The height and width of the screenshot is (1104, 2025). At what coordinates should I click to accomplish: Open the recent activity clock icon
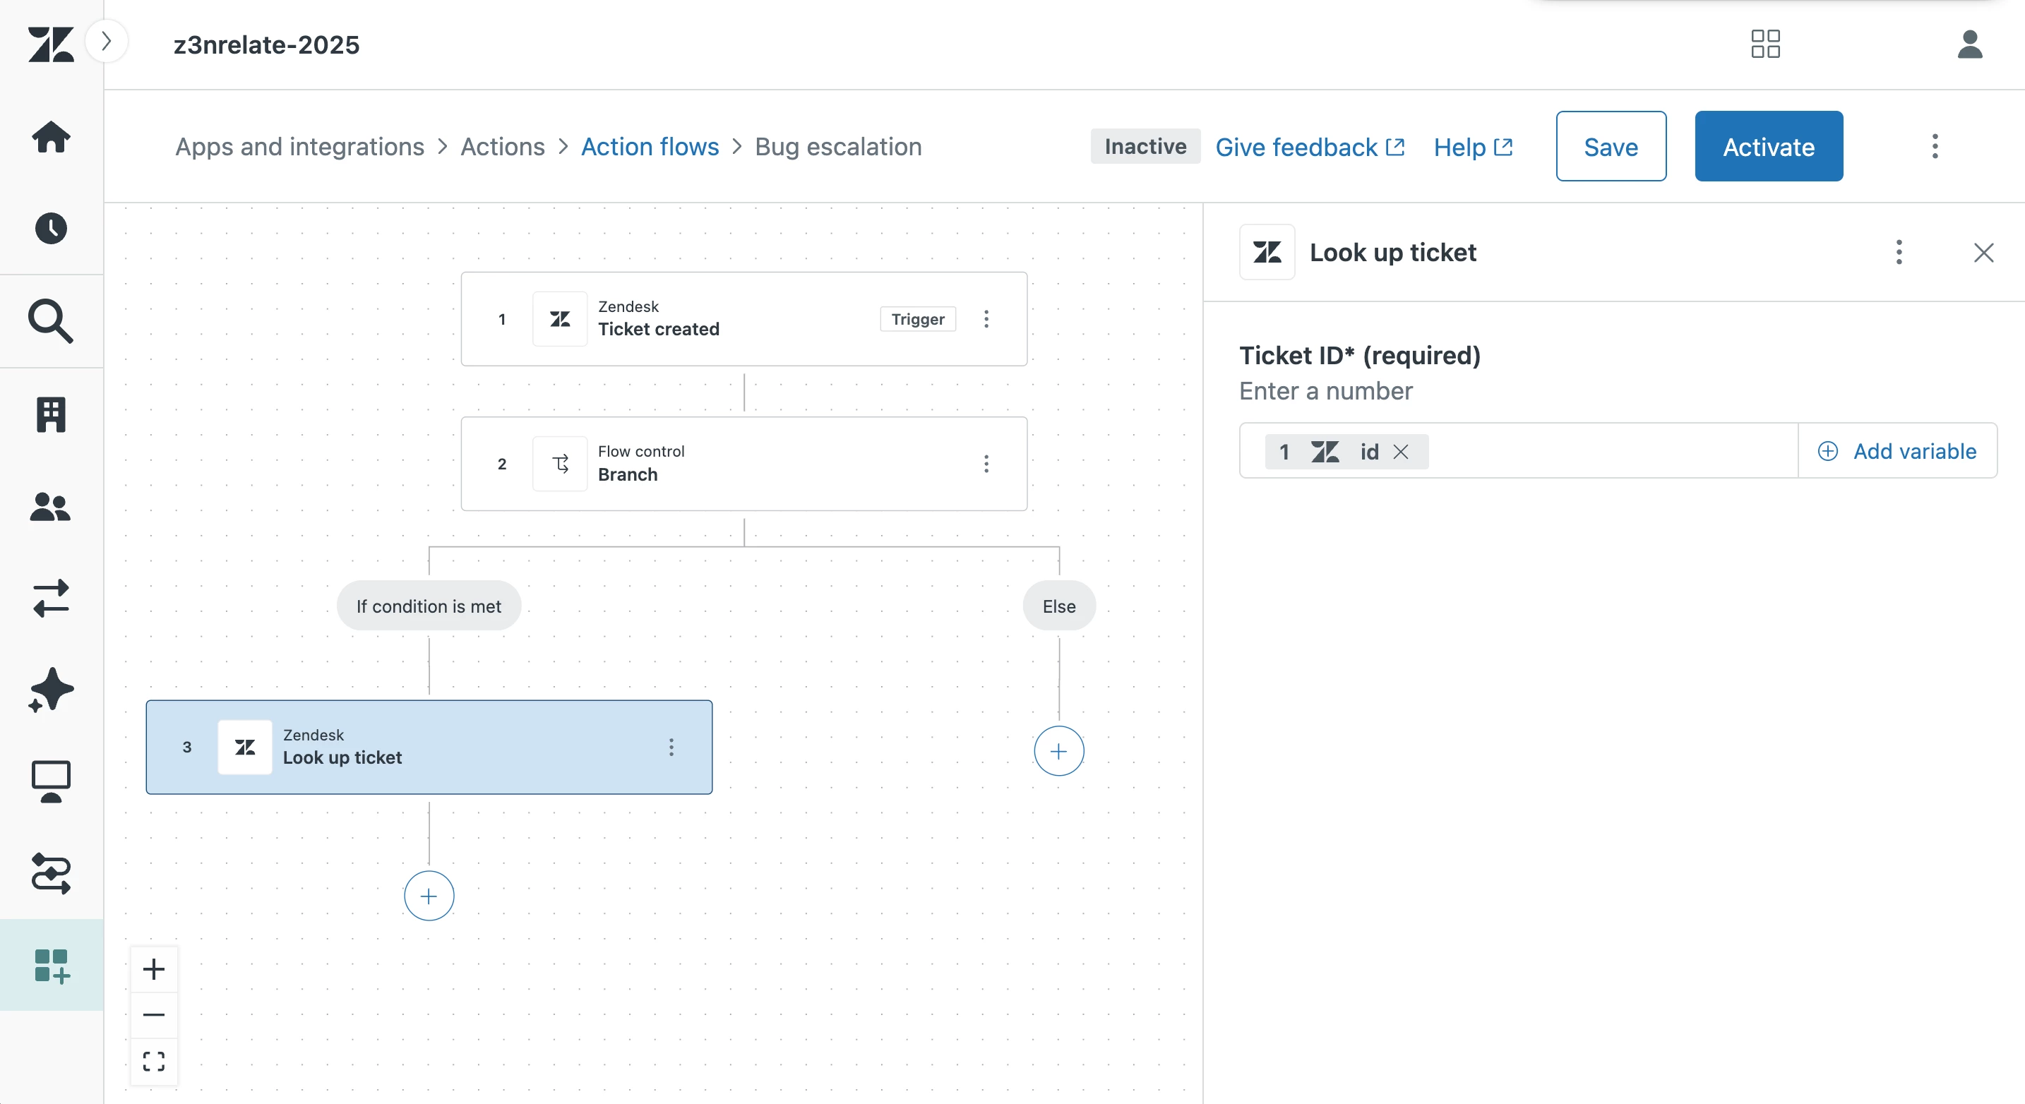(51, 229)
